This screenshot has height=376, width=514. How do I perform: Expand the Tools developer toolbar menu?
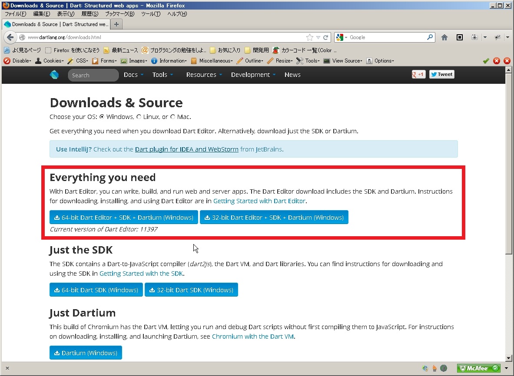point(308,61)
